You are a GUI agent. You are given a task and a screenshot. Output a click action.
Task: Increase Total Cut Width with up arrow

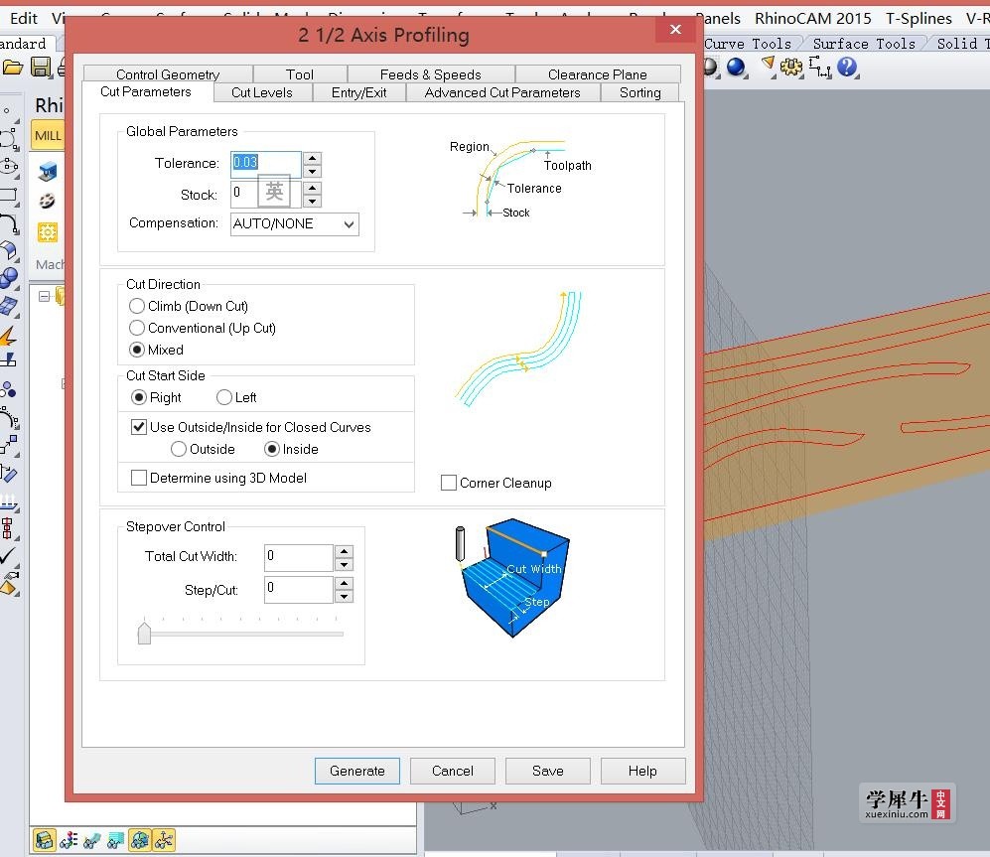click(x=344, y=551)
